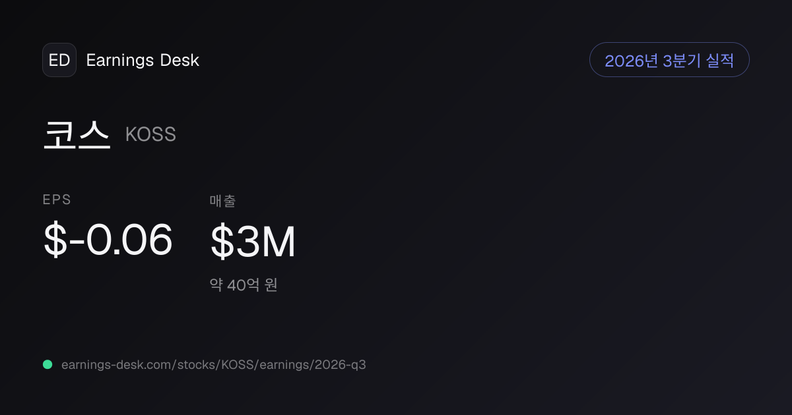Click the 코스 company name heading

(77, 134)
